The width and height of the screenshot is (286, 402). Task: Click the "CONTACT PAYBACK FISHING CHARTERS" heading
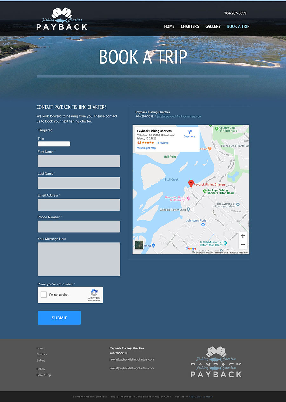coord(71,107)
